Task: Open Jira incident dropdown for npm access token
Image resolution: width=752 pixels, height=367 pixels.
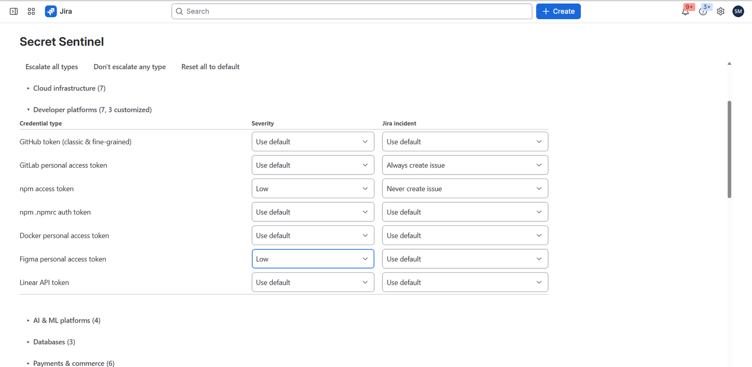Action: (x=465, y=188)
